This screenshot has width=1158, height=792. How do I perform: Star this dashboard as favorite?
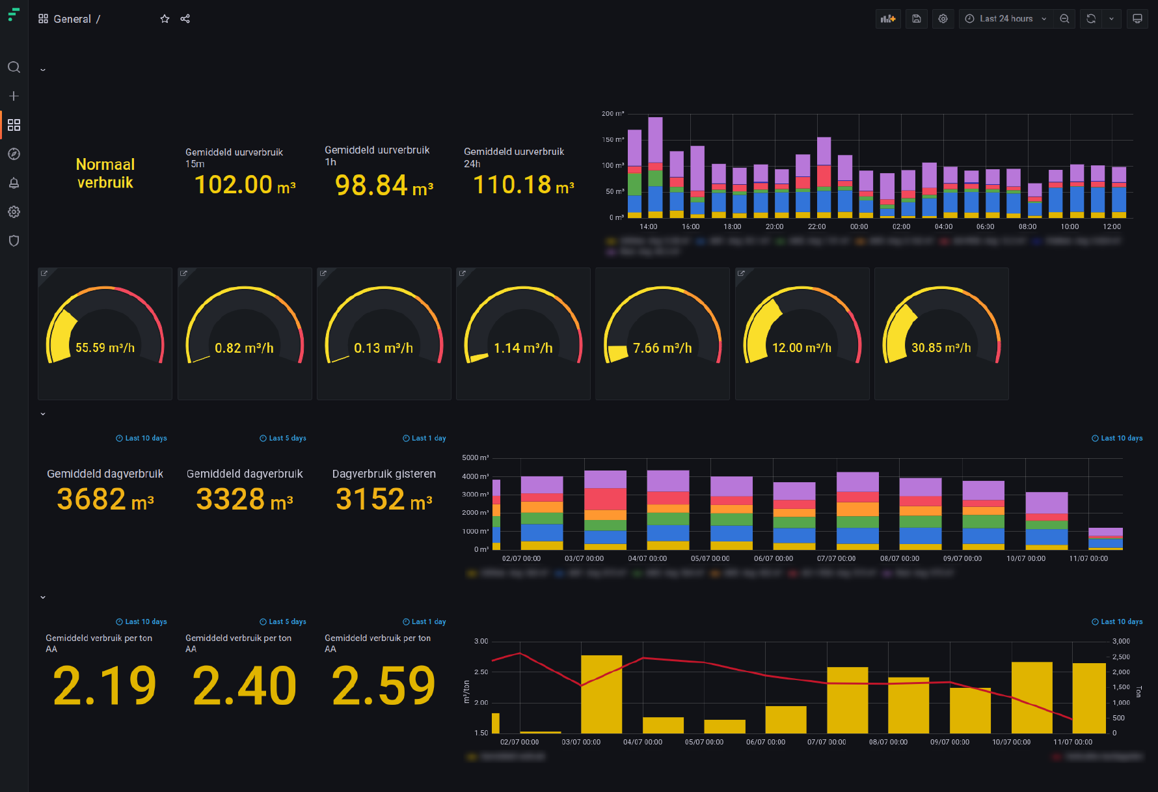tap(165, 19)
